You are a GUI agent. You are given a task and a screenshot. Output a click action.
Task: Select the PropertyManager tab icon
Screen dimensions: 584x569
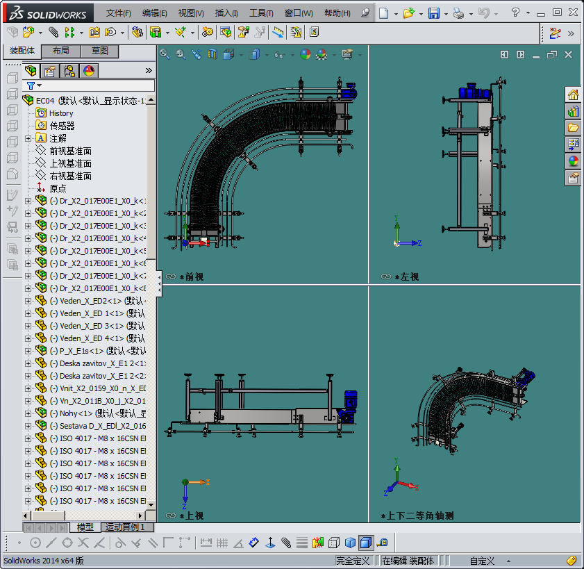50,70
